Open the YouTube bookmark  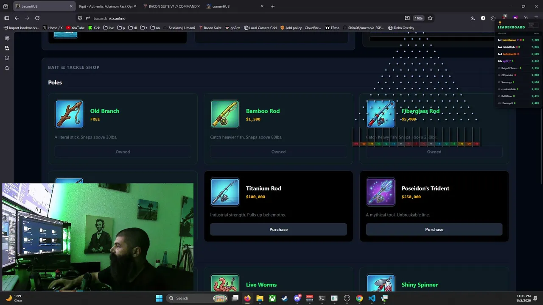75,28
